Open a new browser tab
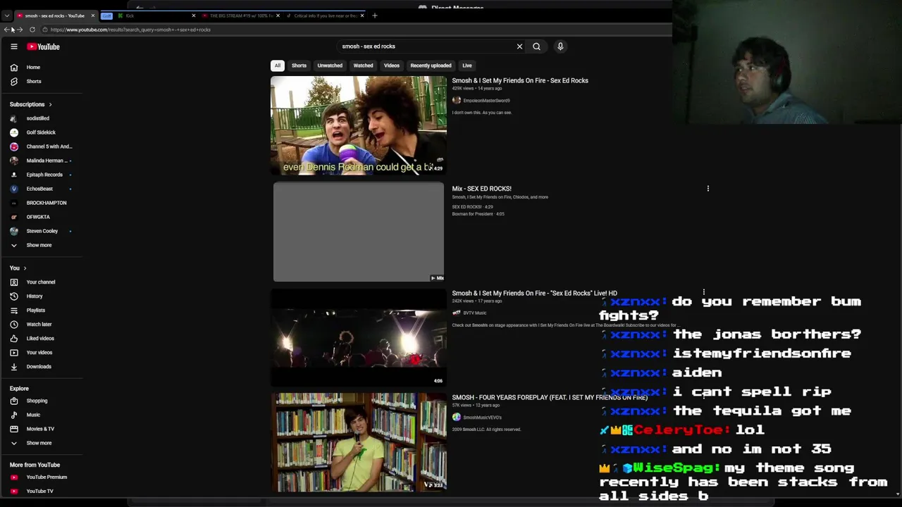This screenshot has height=507, width=902. coord(375,15)
